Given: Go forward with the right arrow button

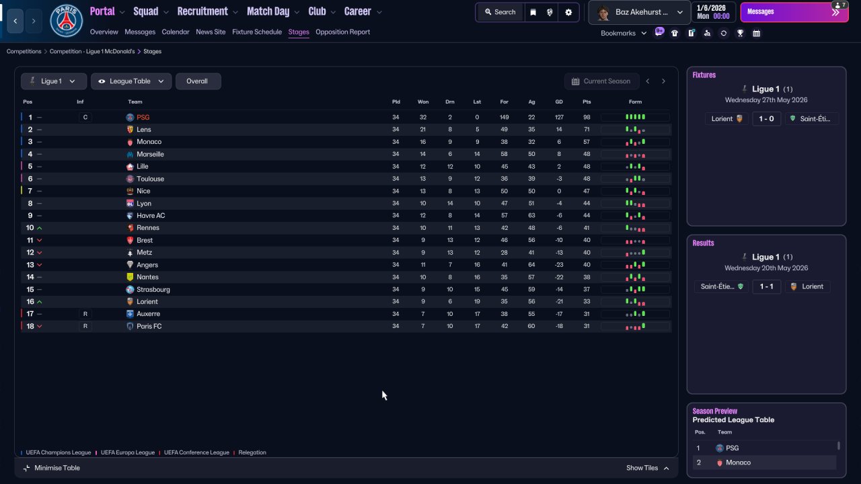Looking at the screenshot, I should pyautogui.click(x=34, y=21).
